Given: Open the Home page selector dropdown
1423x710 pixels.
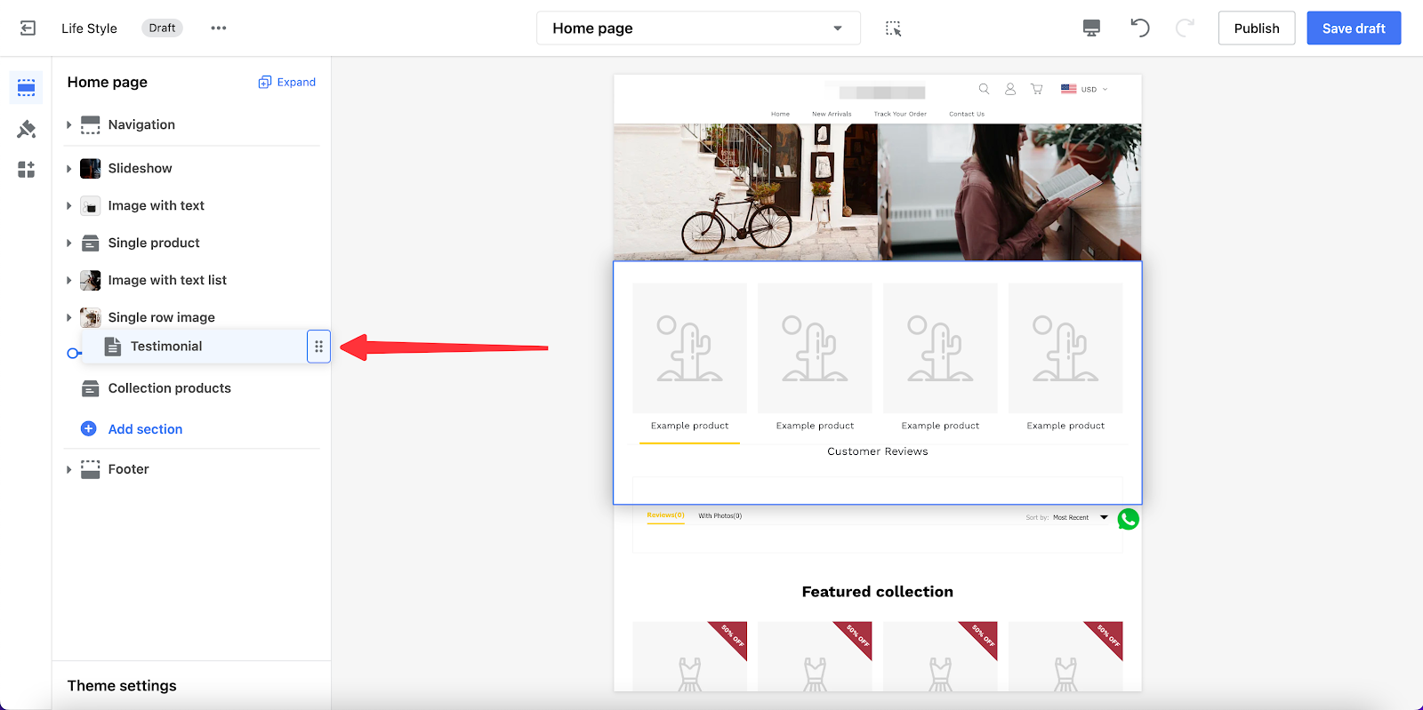Looking at the screenshot, I should 698,28.
